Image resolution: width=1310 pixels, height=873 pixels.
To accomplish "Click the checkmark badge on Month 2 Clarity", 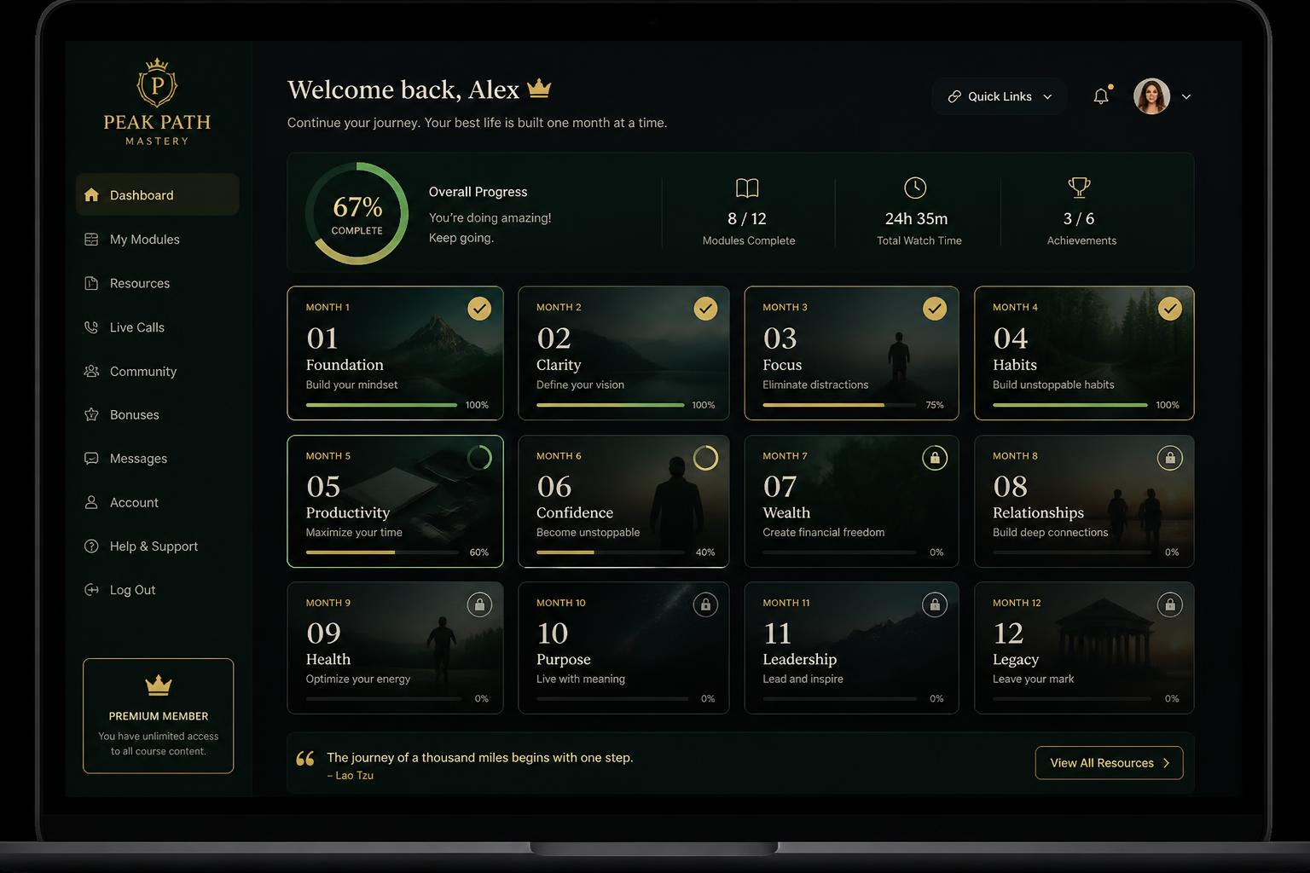I will click(x=705, y=309).
